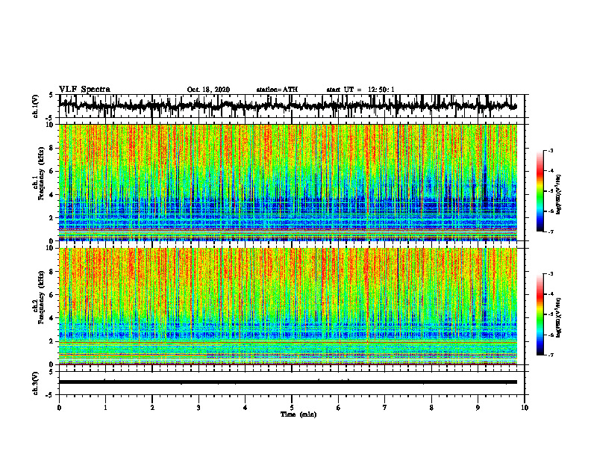The image size is (591, 457).
Task: Click time-axis tick label "1"
Action: point(105,408)
